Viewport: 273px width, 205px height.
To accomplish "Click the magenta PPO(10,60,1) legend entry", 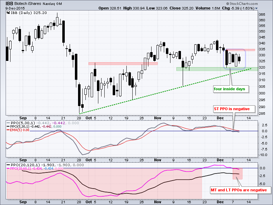I will [x=35, y=169].
